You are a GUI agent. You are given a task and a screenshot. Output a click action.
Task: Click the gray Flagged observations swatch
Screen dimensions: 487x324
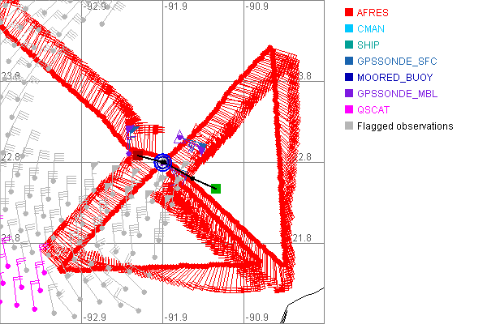[349, 126]
